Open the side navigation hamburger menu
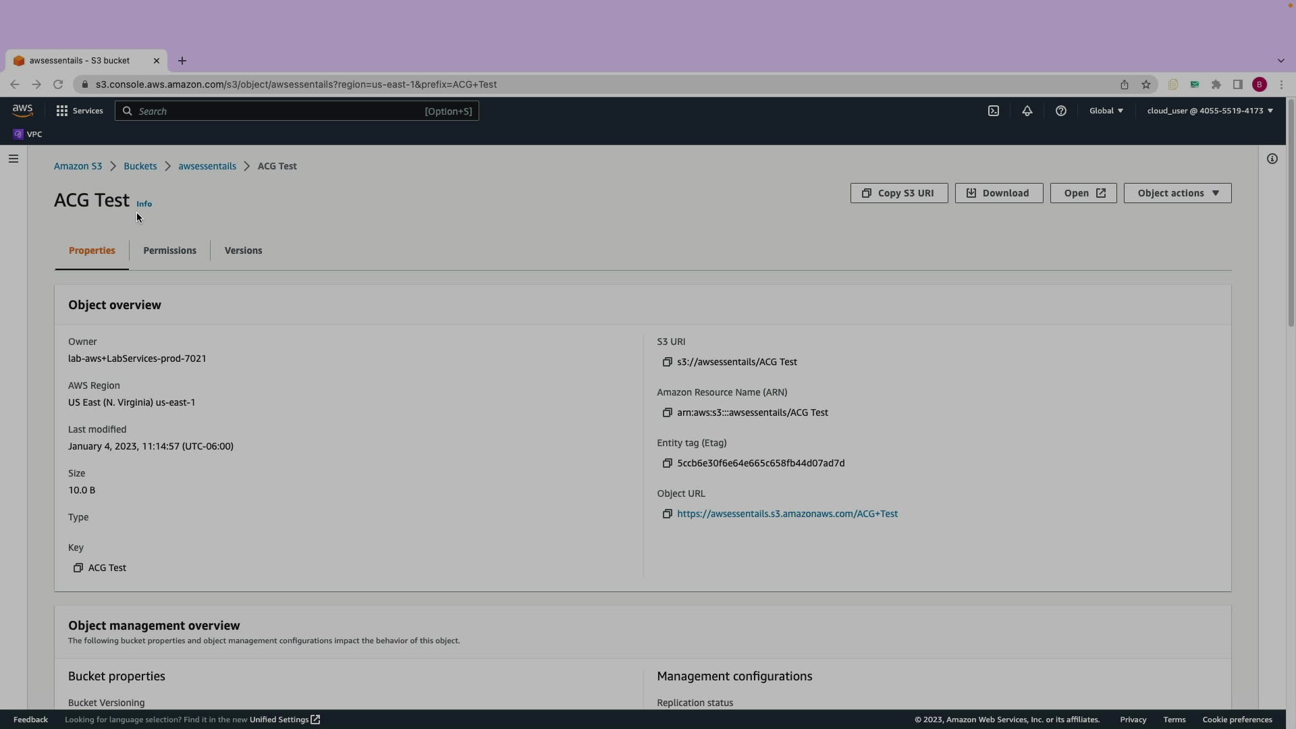Screen dimensions: 1296x729 coord(13,159)
